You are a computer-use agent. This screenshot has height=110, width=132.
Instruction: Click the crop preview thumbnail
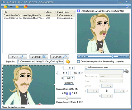[29, 85]
